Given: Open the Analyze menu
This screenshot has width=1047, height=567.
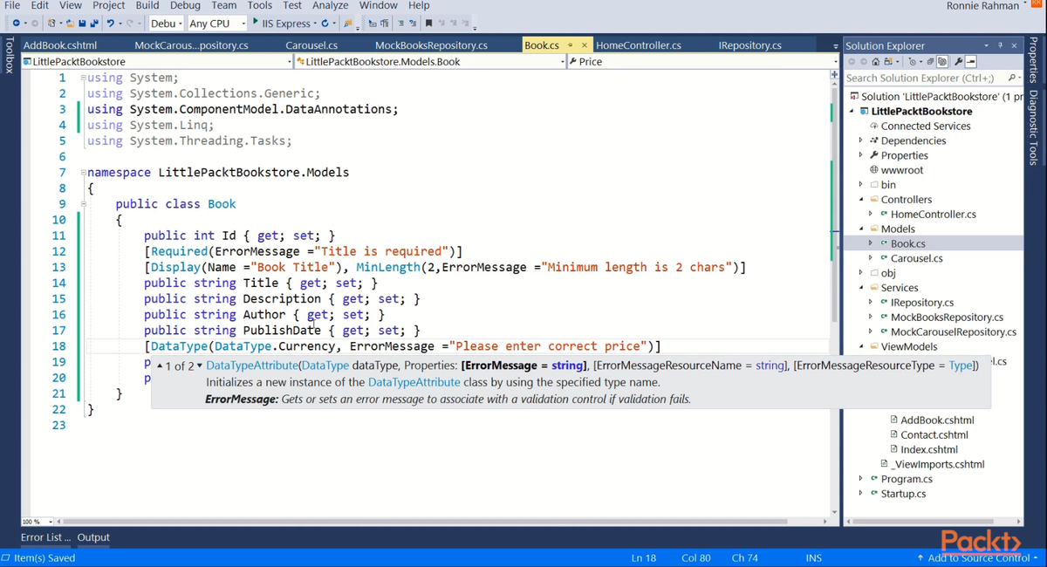Looking at the screenshot, I should click(x=331, y=5).
